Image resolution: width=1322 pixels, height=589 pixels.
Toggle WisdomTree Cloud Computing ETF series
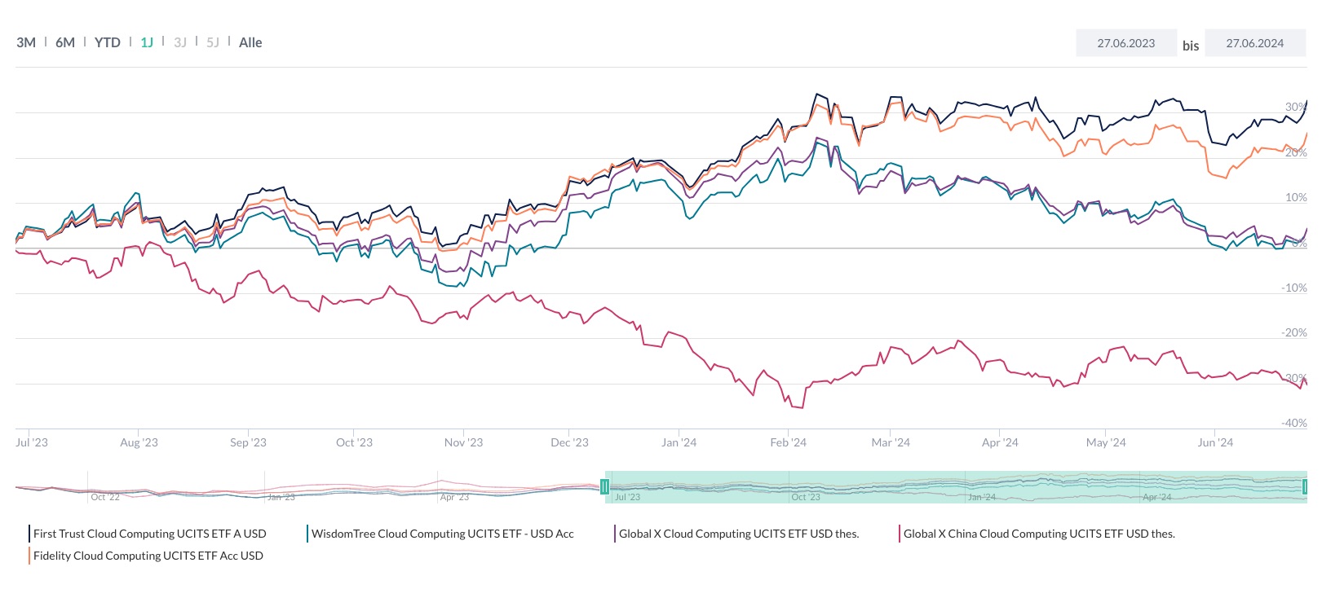coord(442,534)
